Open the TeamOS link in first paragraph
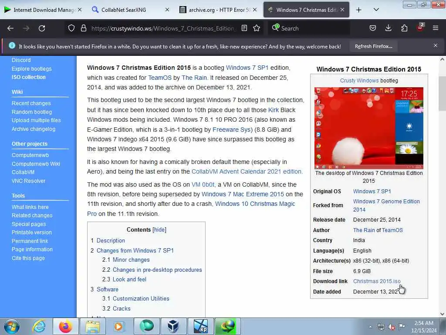This screenshot has height=335, width=446. (x=160, y=78)
